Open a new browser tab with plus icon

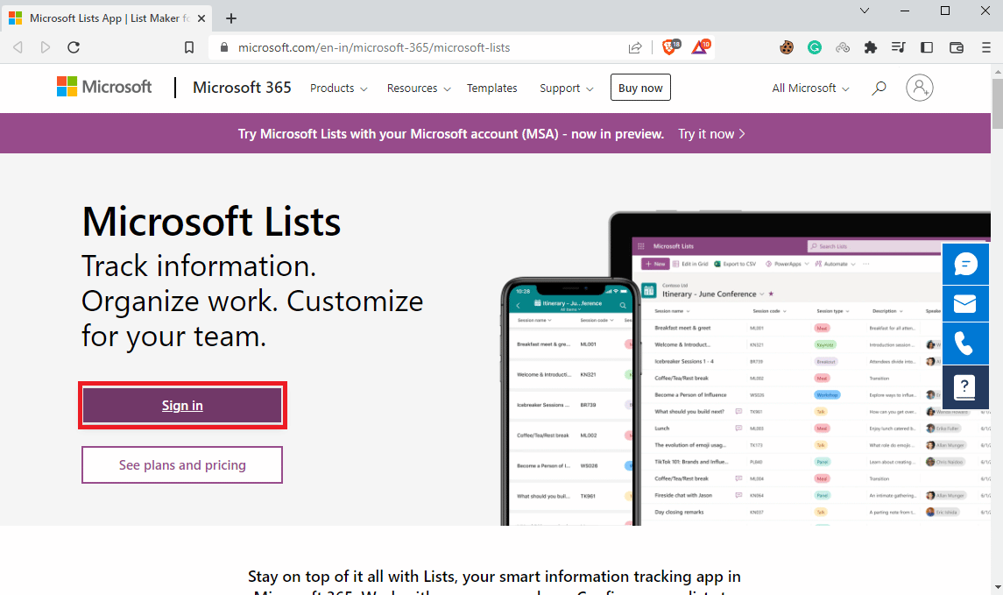click(231, 18)
